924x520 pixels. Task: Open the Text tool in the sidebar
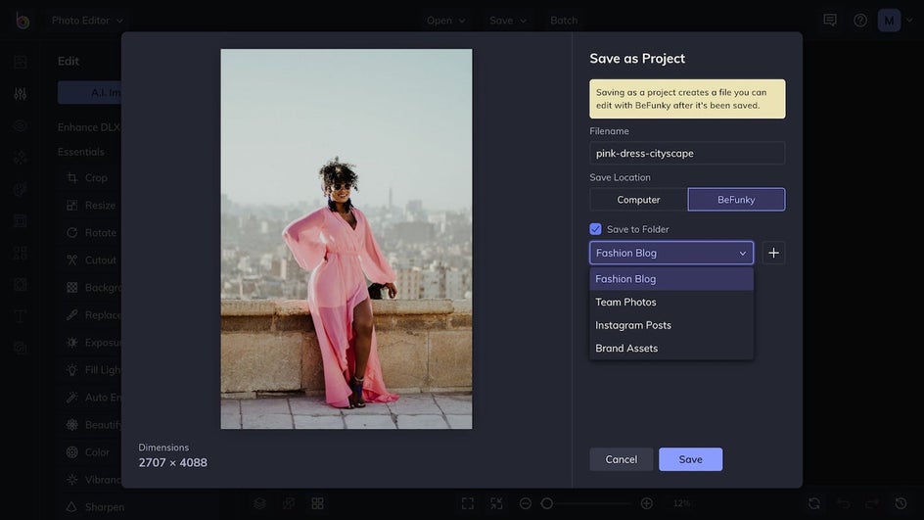(20, 316)
